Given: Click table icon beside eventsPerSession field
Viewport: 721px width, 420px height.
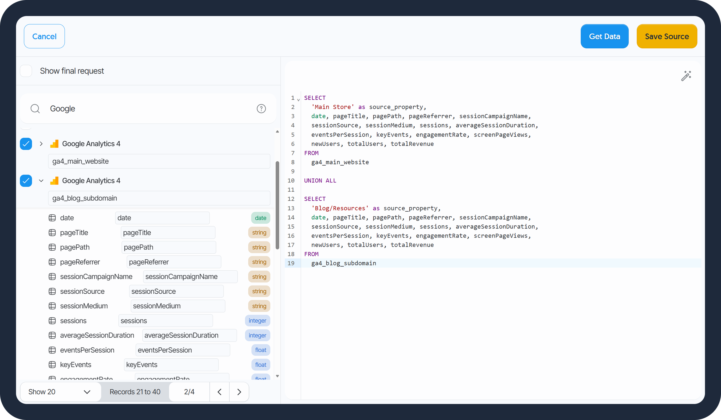Looking at the screenshot, I should pos(52,350).
